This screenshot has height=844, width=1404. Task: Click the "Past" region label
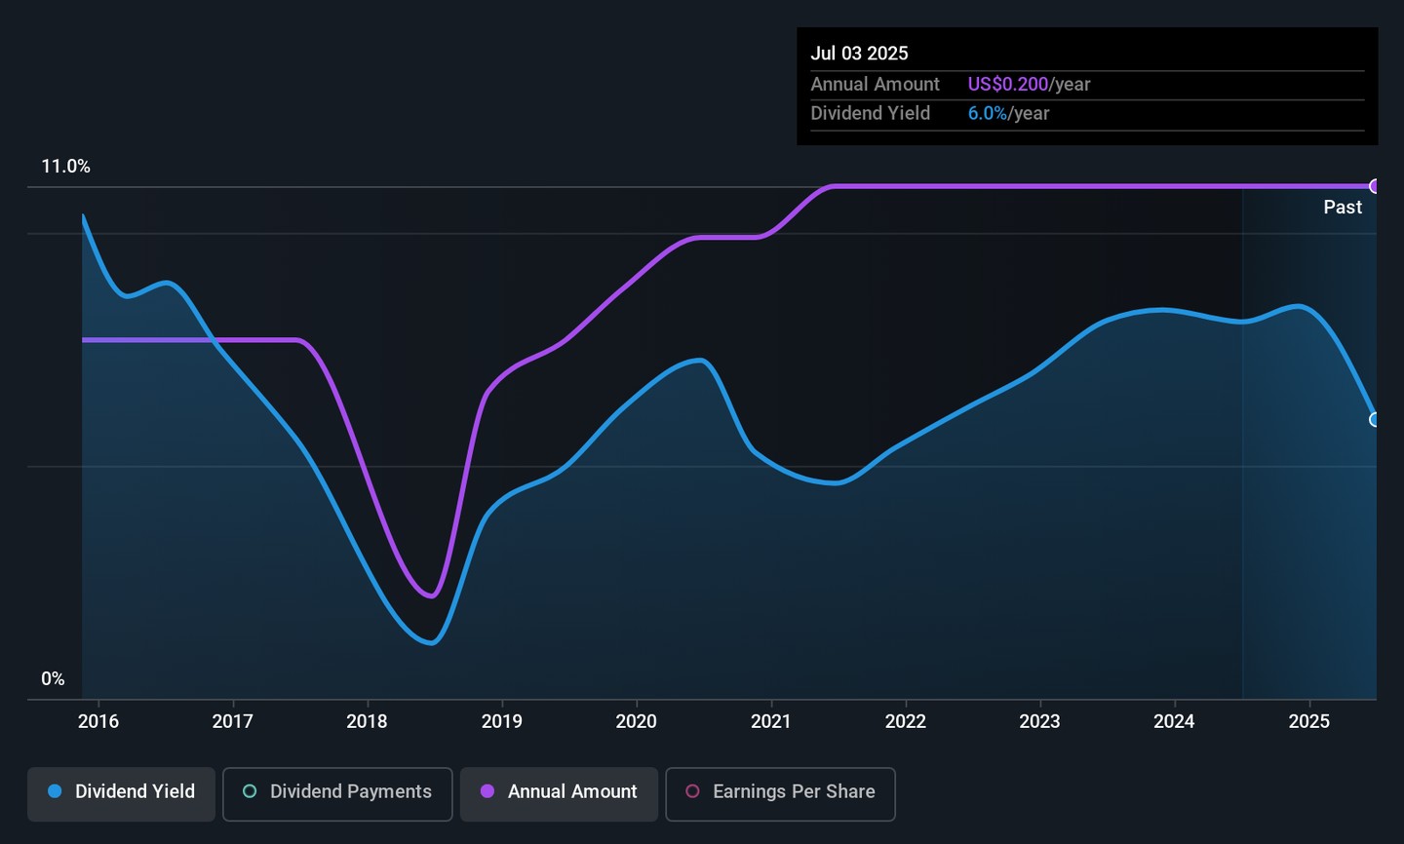[1343, 208]
